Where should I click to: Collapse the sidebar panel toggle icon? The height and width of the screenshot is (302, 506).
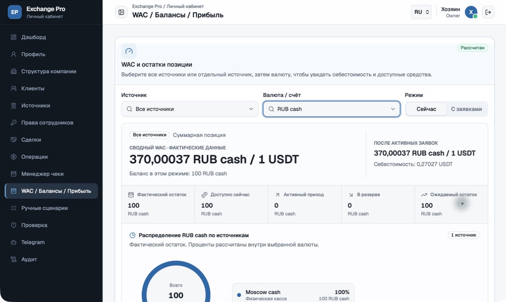(121, 12)
